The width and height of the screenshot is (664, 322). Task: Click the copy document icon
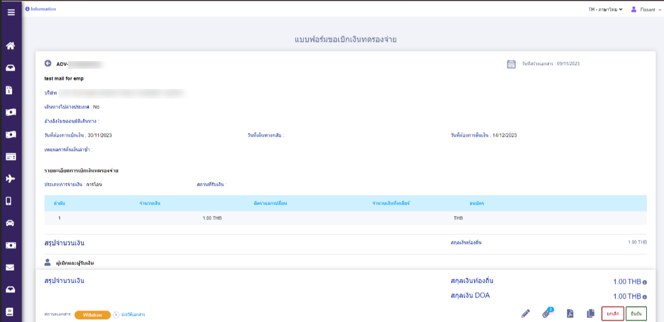coord(590,313)
